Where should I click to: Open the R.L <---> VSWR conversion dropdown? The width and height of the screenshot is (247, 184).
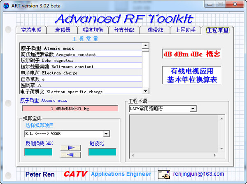click(106, 134)
